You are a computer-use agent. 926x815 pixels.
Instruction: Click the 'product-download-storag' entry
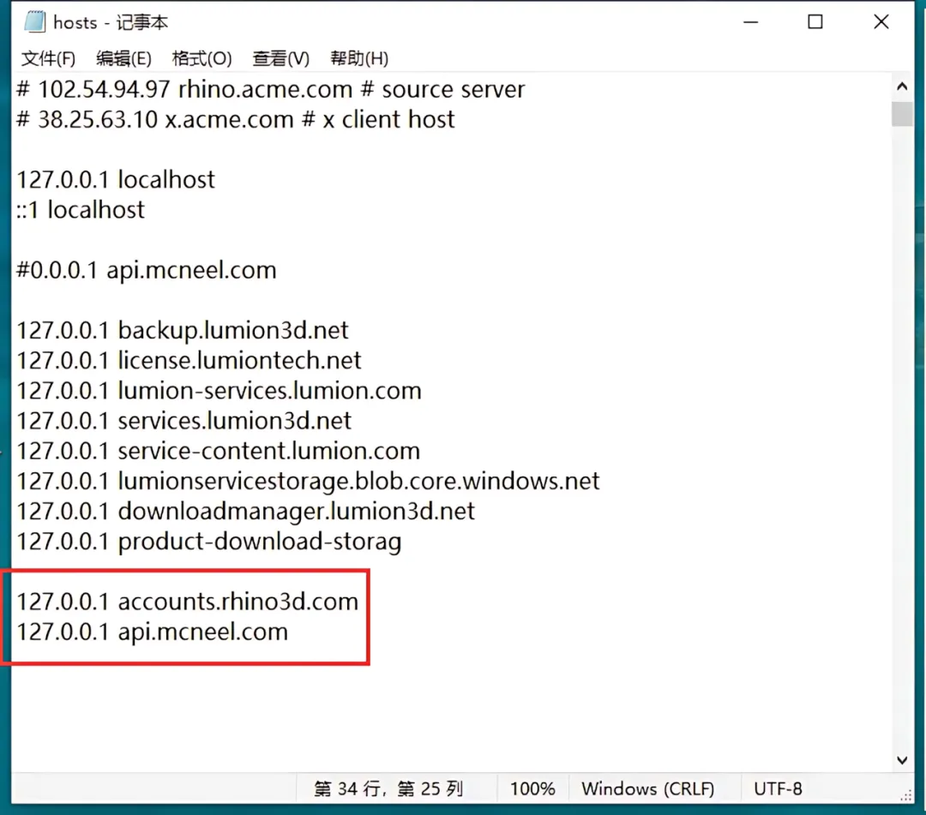[209, 542]
